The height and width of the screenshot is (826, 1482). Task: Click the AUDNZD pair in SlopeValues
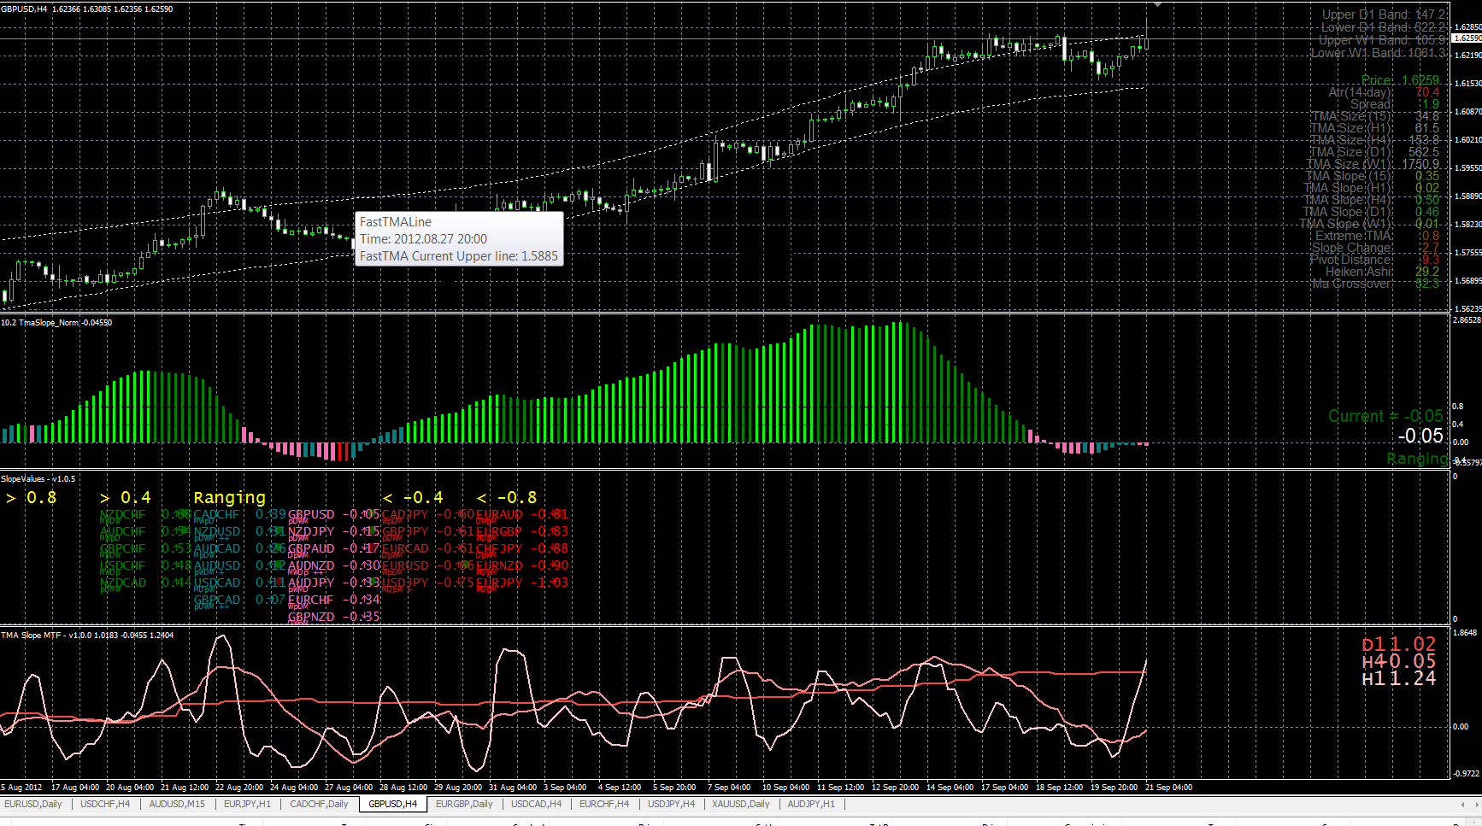click(311, 565)
